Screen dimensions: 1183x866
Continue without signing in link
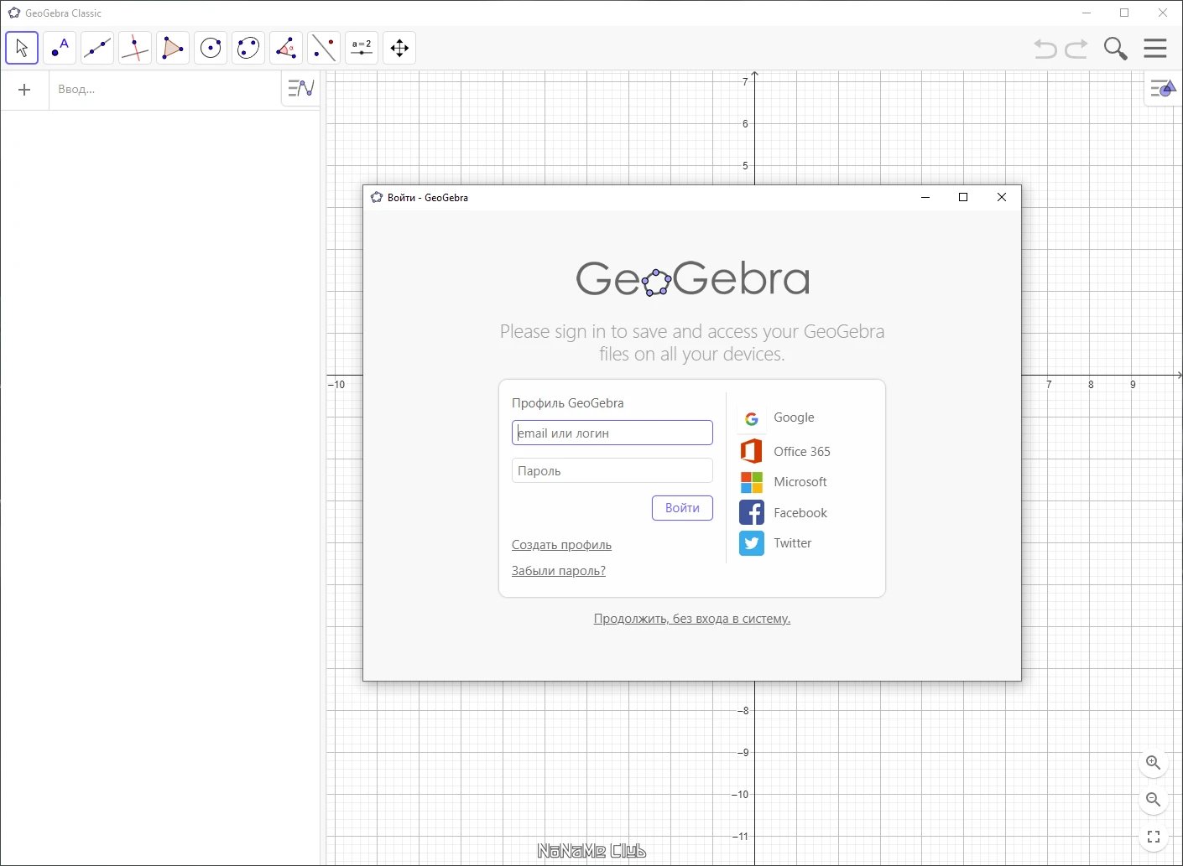tap(692, 619)
